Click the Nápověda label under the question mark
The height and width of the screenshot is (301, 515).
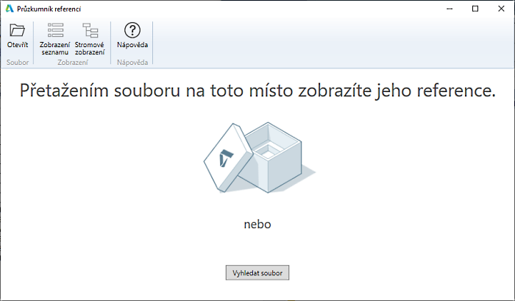[x=132, y=46]
